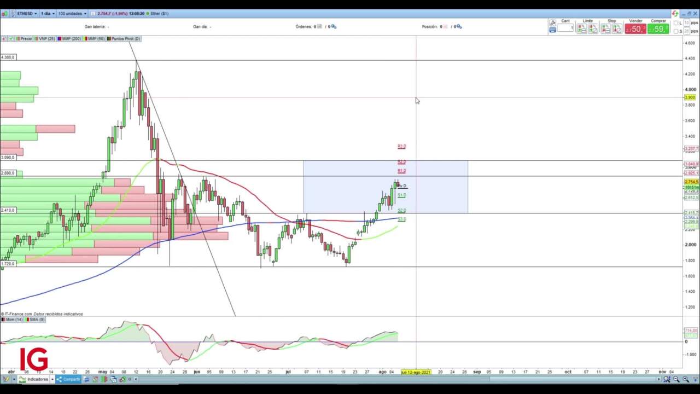Click the Compartir share button
Screen dimensions: 700x394
click(x=68, y=379)
